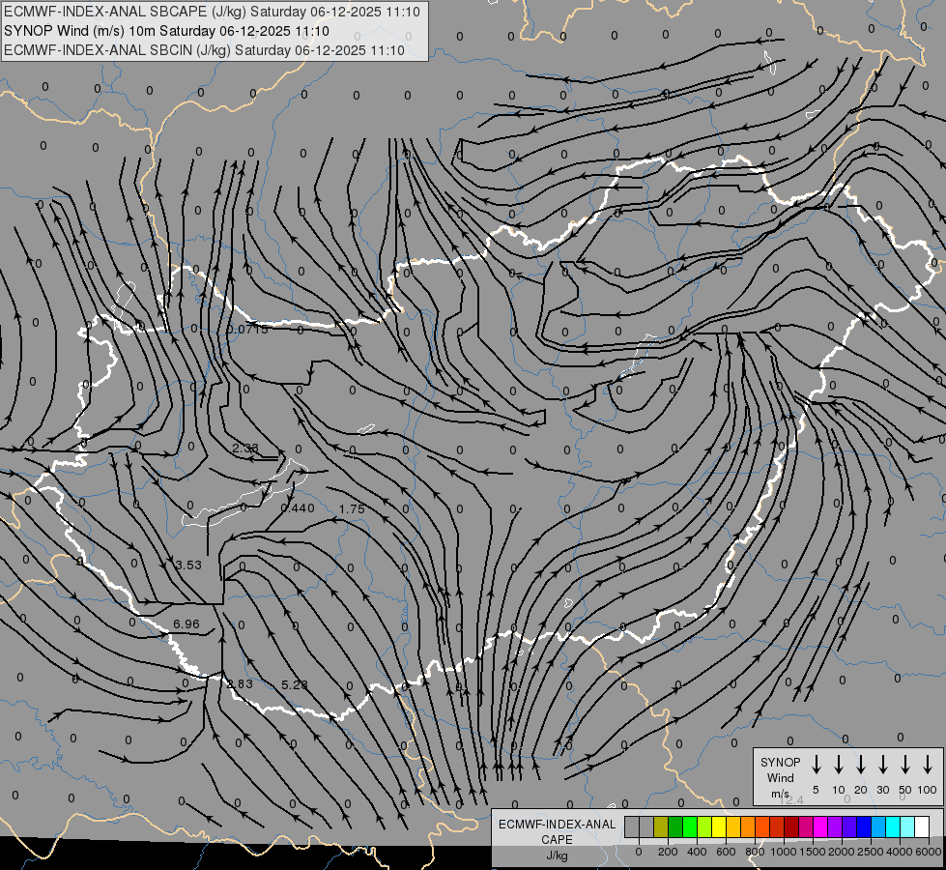Click the 0.440 value on the map
The image size is (946, 870).
coord(298,508)
